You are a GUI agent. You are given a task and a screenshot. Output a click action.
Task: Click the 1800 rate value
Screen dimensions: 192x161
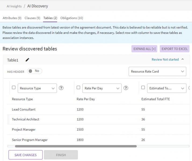pos(80,140)
